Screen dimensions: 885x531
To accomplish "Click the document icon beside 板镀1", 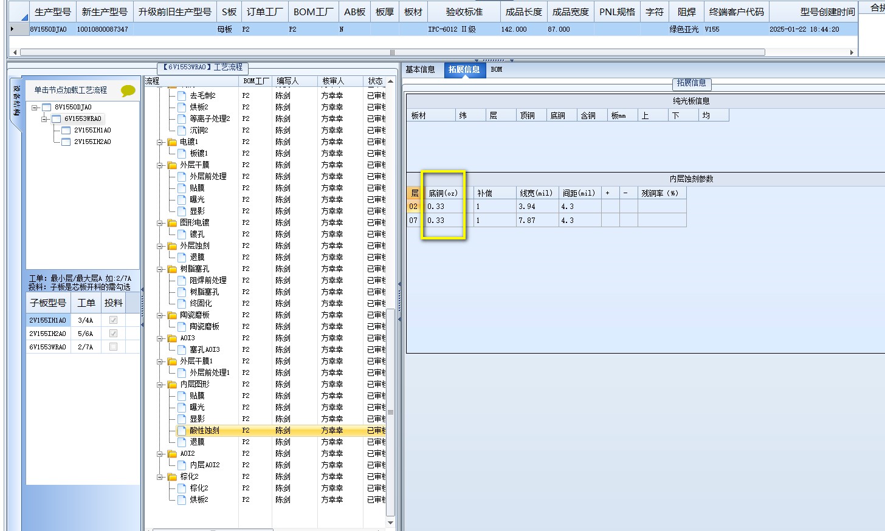I will tap(182, 153).
